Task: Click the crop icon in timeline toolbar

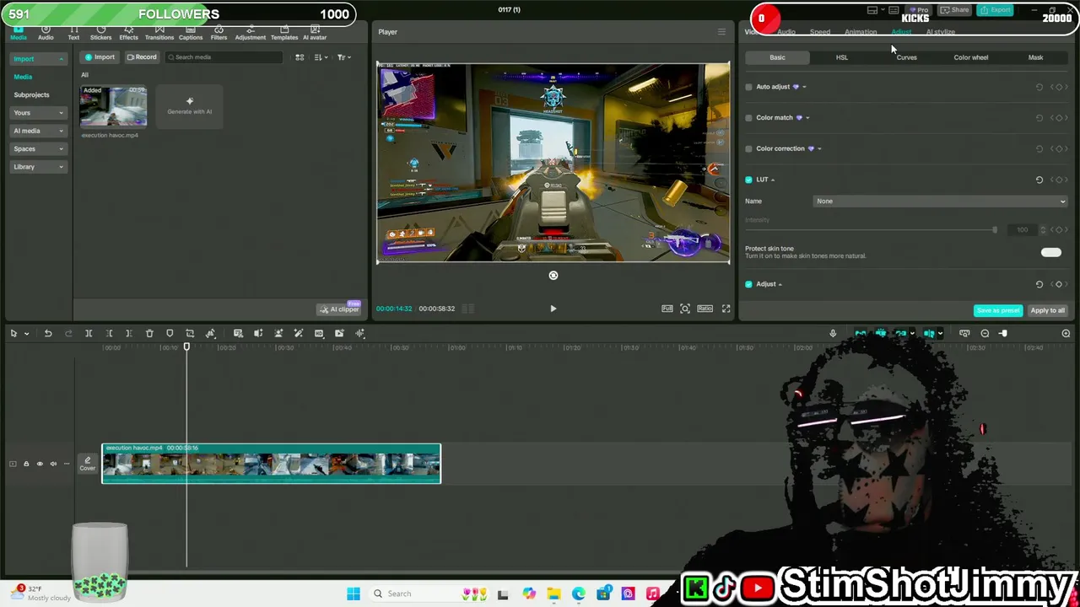Action: (190, 334)
